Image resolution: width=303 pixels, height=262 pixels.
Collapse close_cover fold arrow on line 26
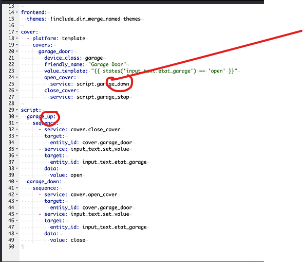(17, 90)
